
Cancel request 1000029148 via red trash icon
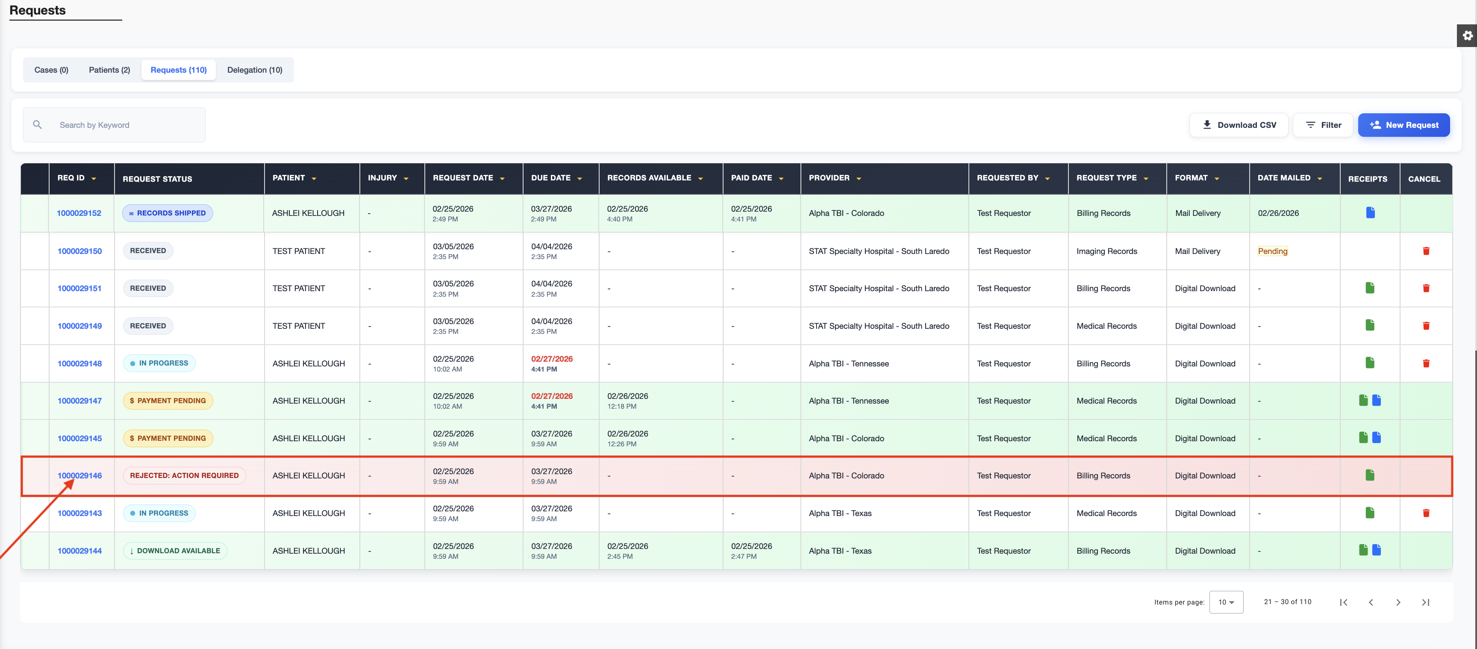tap(1425, 363)
